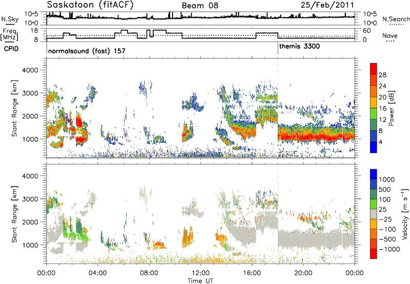Click the orange velocity patch near 11:00
Image resolution: width=410 pixels, height=284 pixels.
click(188, 237)
